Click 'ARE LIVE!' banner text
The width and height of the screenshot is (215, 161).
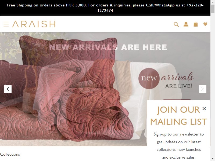pos(178,86)
